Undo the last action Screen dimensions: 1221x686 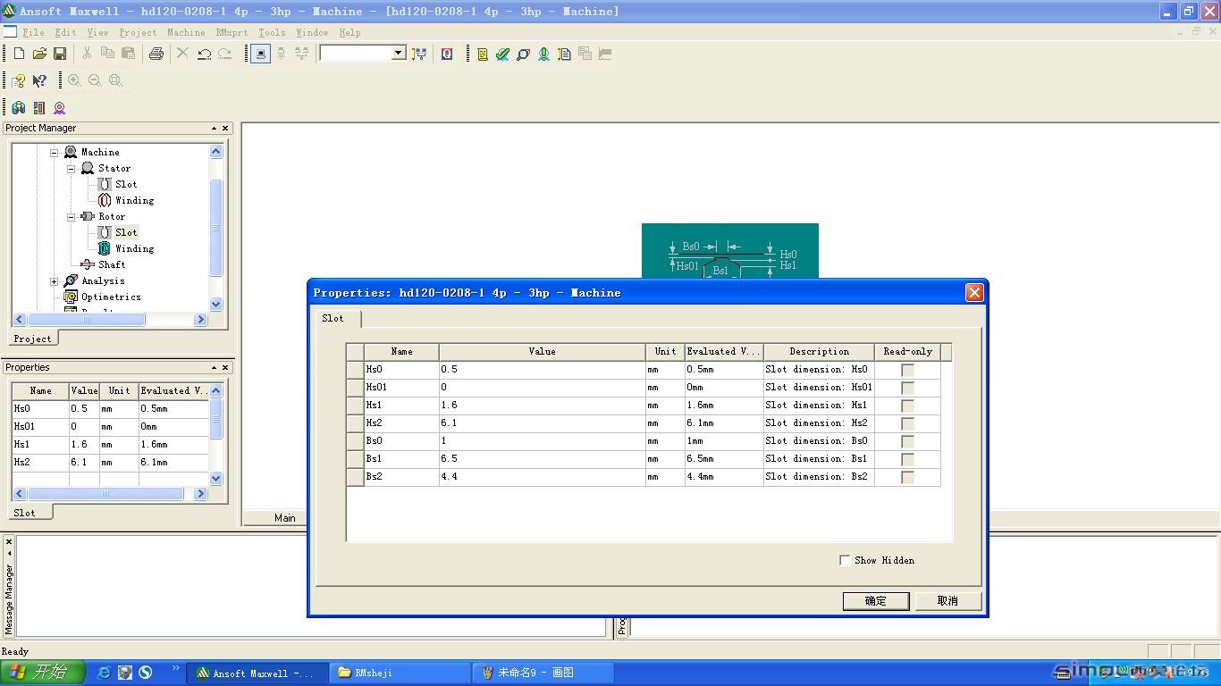[x=204, y=54]
